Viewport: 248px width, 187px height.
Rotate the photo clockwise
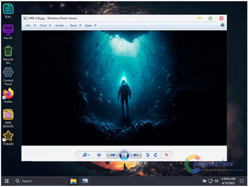(x=156, y=155)
